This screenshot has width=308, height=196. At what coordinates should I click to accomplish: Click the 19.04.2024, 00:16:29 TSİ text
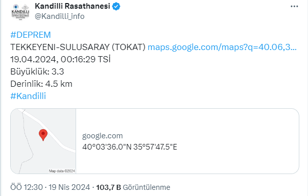pos(60,59)
